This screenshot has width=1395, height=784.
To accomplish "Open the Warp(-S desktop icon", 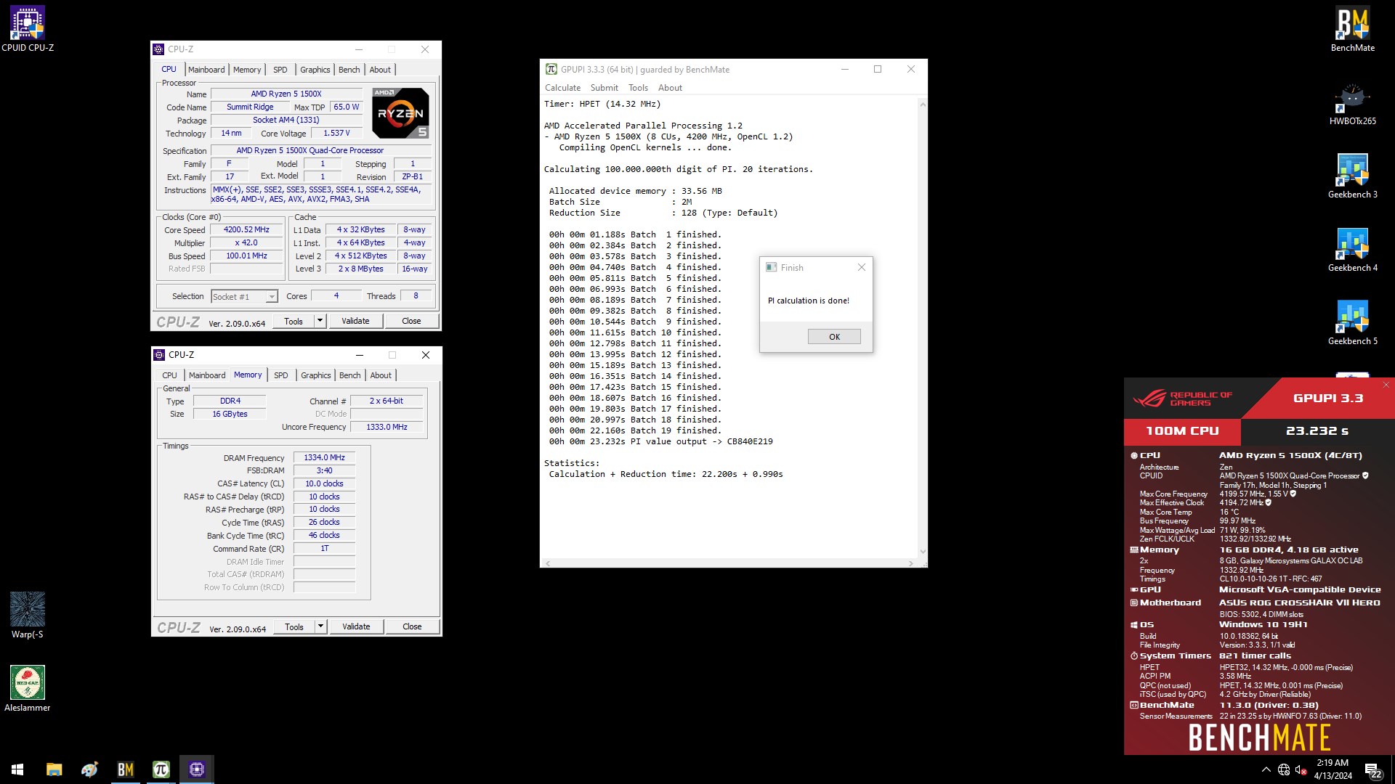I will tap(28, 615).
